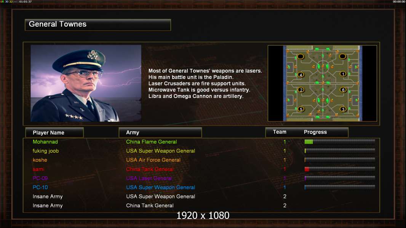The image size is (406, 228).
Task: Select player row Mohannad
Action: pyautogui.click(x=201, y=142)
